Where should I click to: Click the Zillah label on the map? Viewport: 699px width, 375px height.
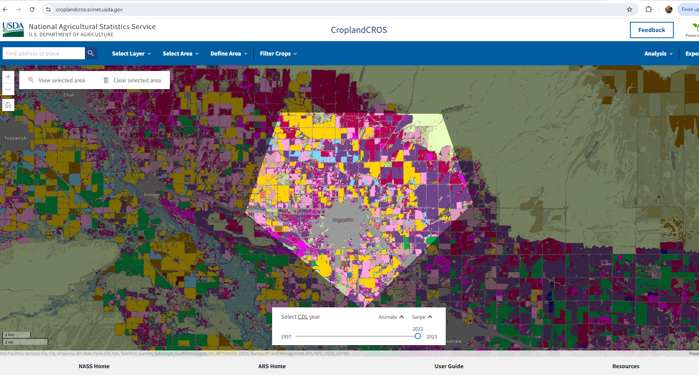(x=69, y=95)
